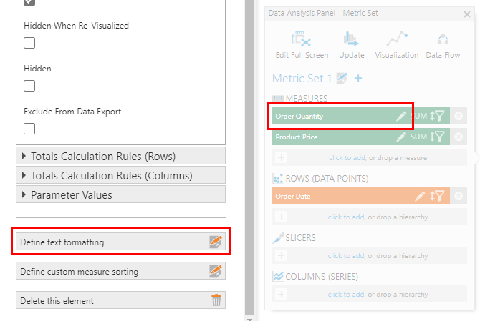Viewport: 480px width, 321px height.
Task: Click the Update icon
Action: [x=351, y=39]
